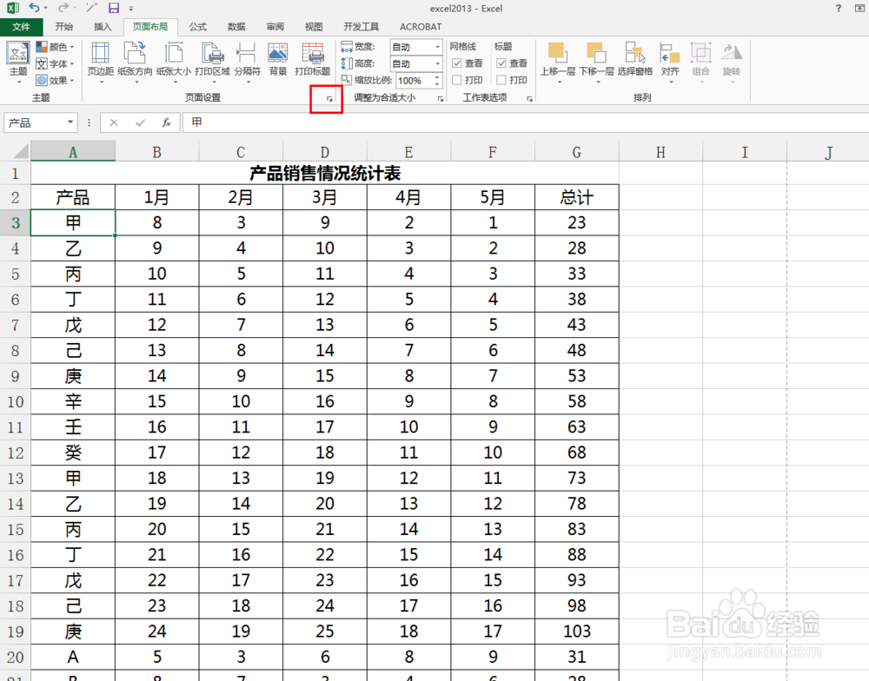
Task: Open the 页面设置 dialog launcher
Action: pos(328,99)
